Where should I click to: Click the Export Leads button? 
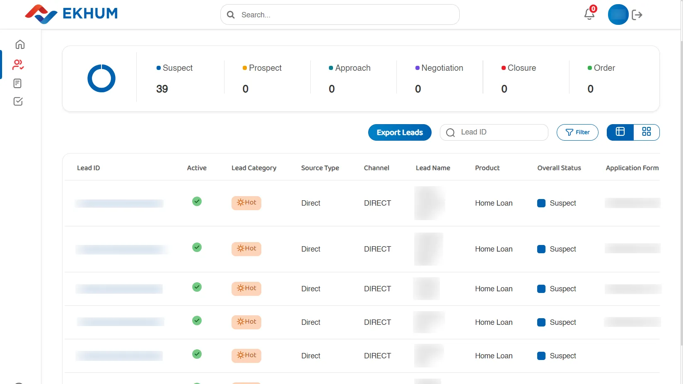click(x=400, y=132)
